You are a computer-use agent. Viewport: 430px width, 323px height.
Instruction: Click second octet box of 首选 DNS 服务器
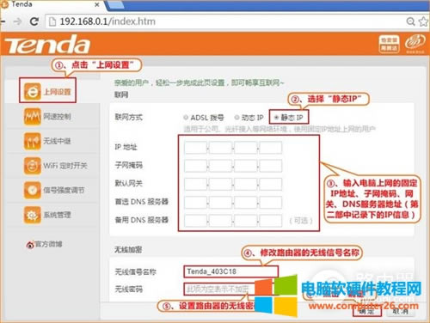(x=220, y=203)
